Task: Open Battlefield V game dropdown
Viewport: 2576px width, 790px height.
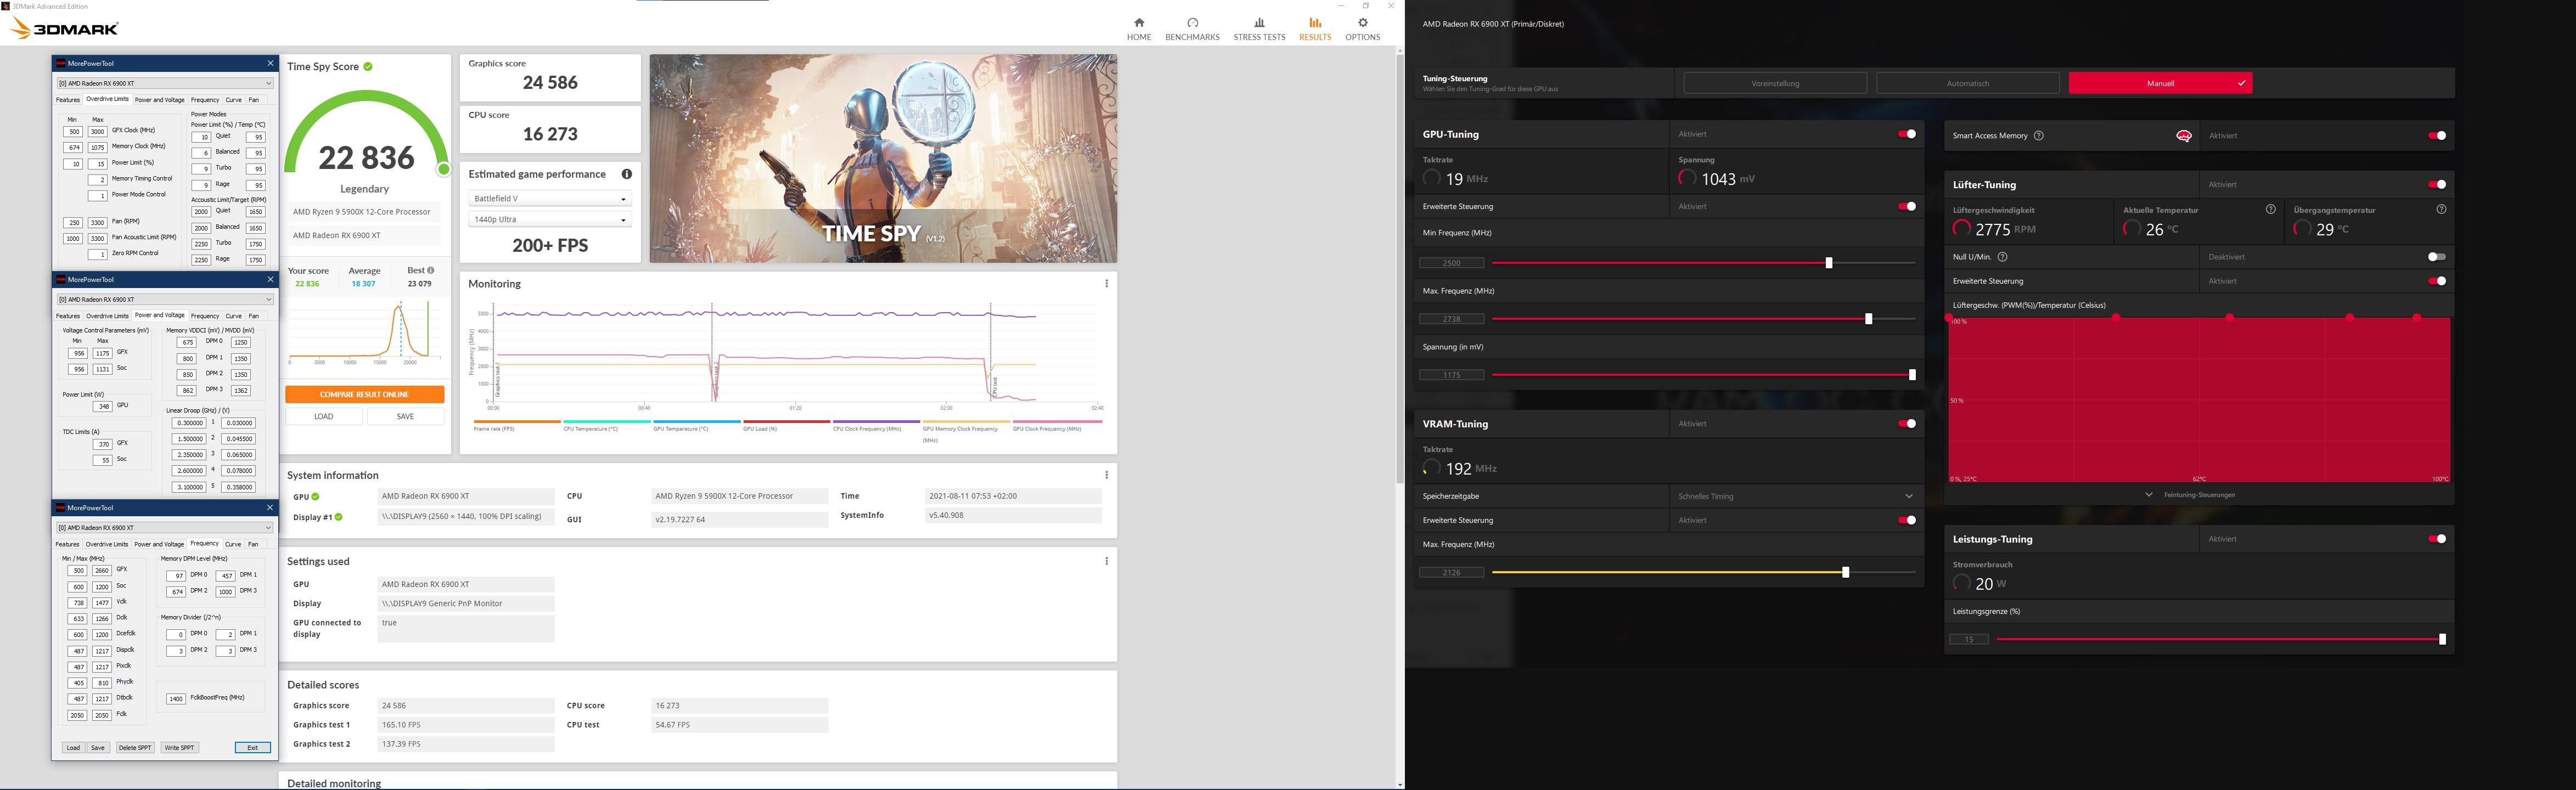Action: click(550, 199)
